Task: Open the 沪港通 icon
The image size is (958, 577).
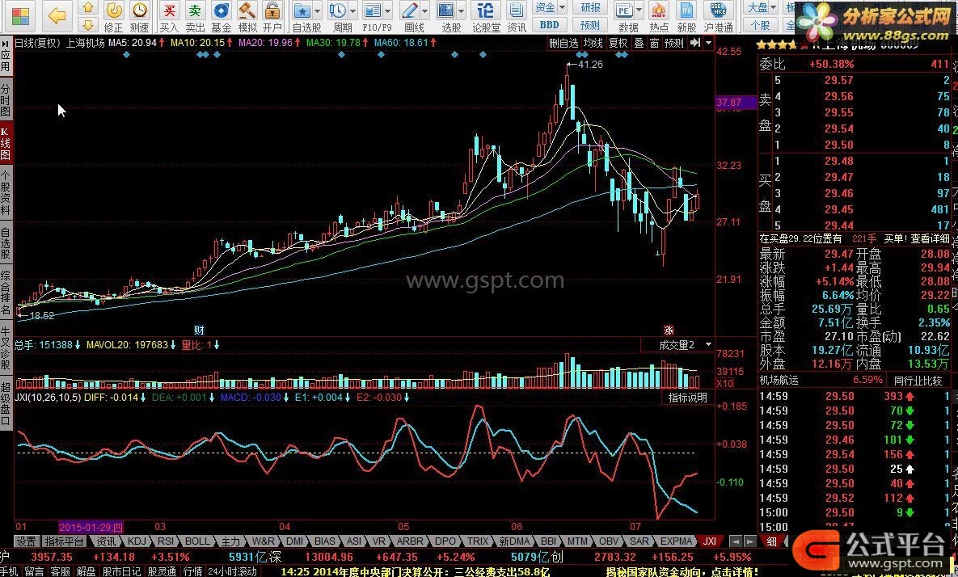Action: pyautogui.click(x=719, y=16)
